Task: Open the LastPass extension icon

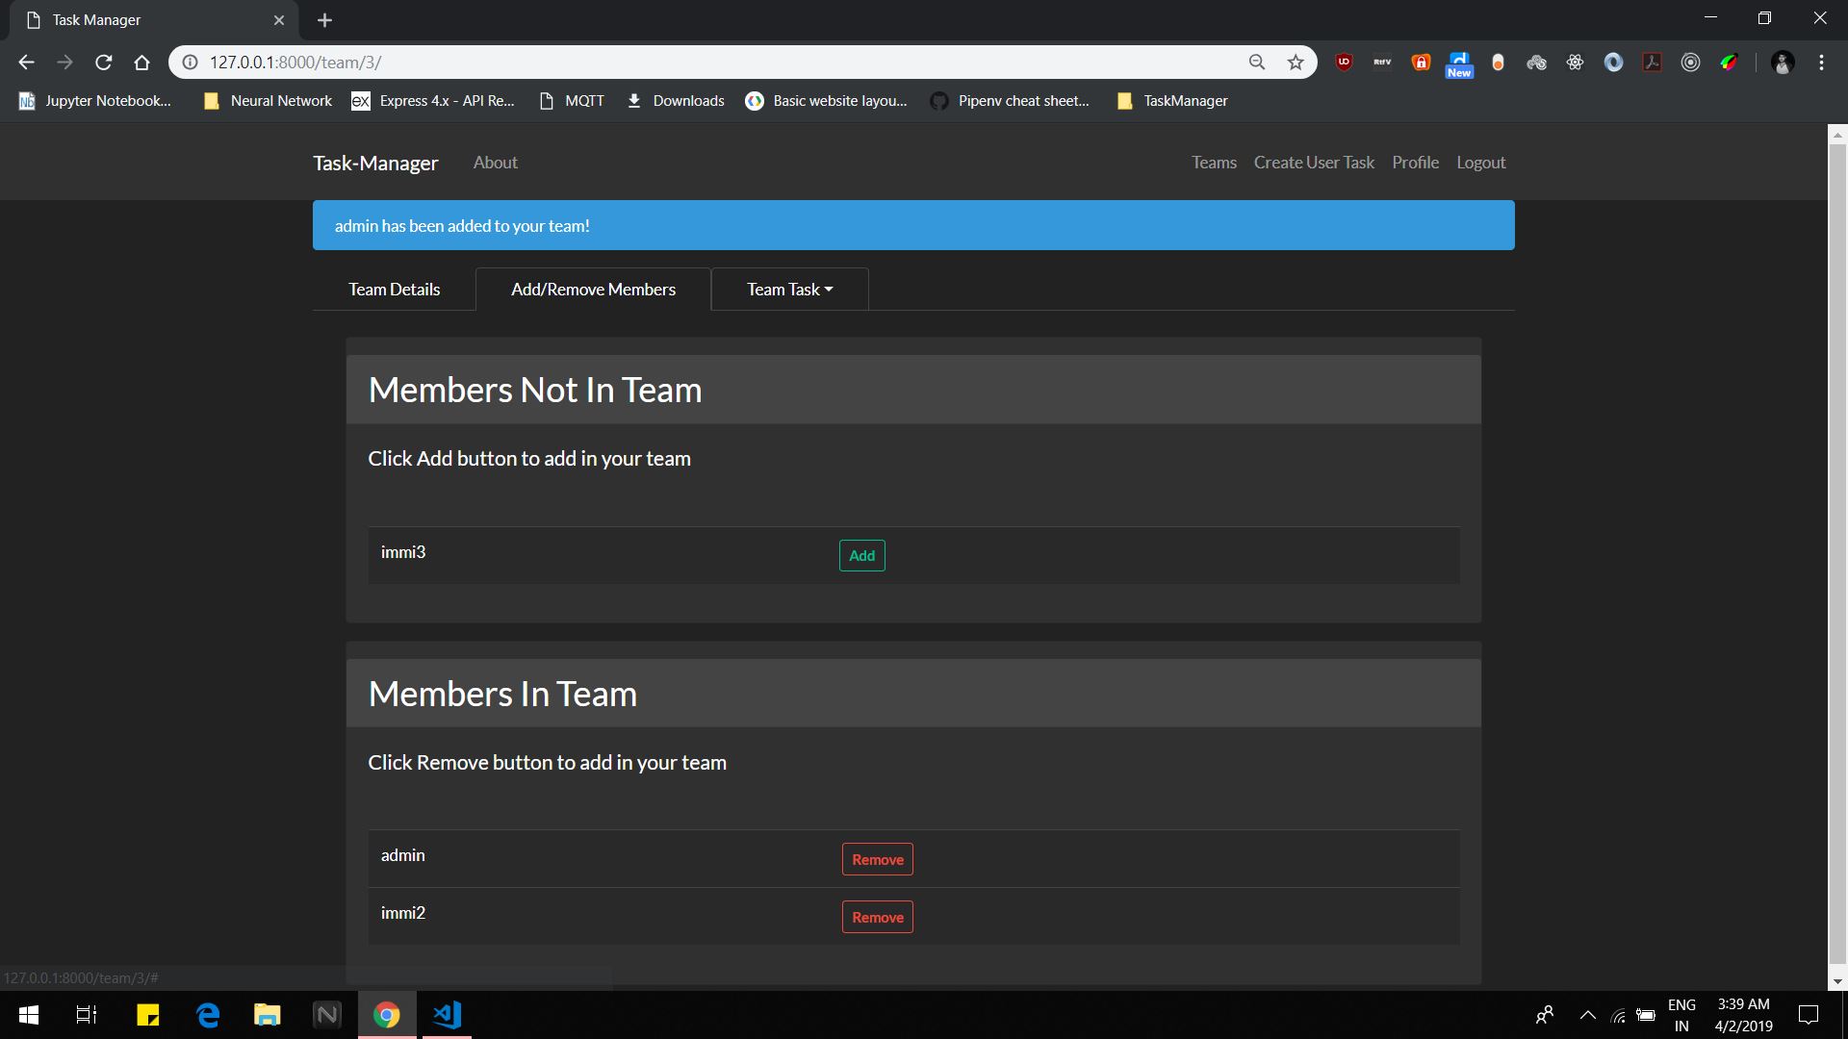Action: pos(1422,62)
